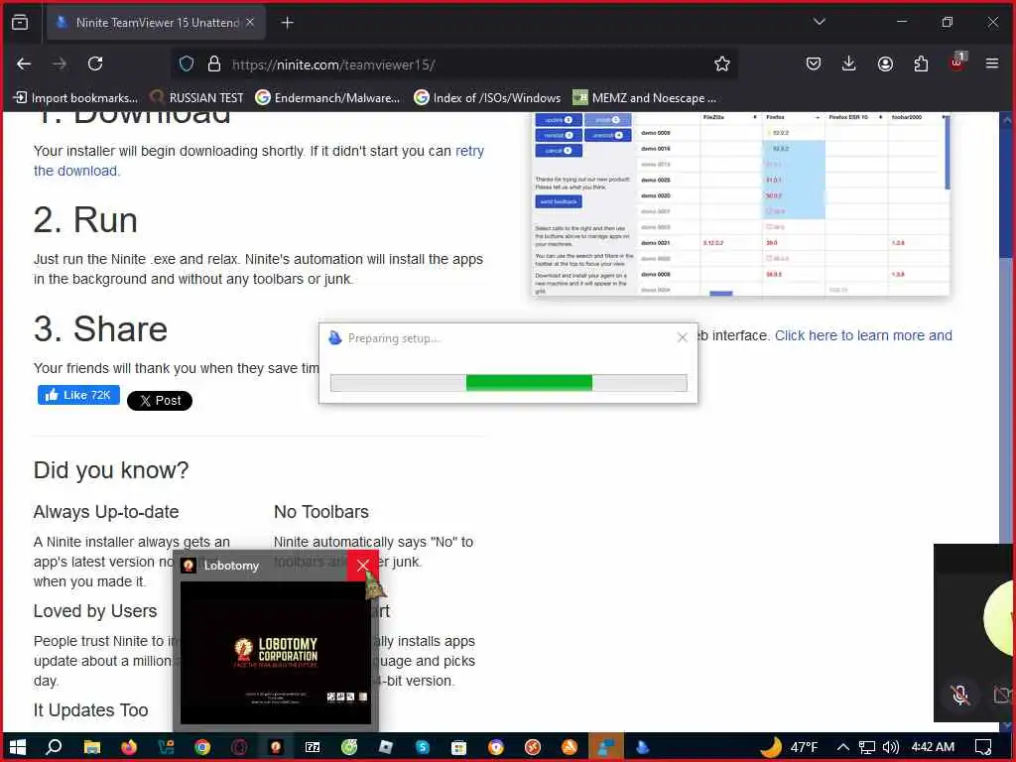Click the 'Click here to learn more' link
This screenshot has width=1016, height=762.
tap(863, 335)
